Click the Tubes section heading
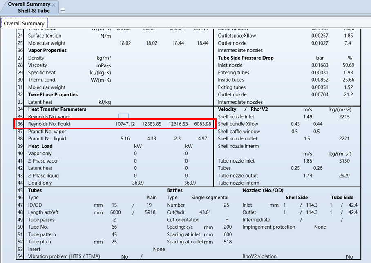Viewport: 371px width, 263px height. pyautogui.click(x=35, y=190)
